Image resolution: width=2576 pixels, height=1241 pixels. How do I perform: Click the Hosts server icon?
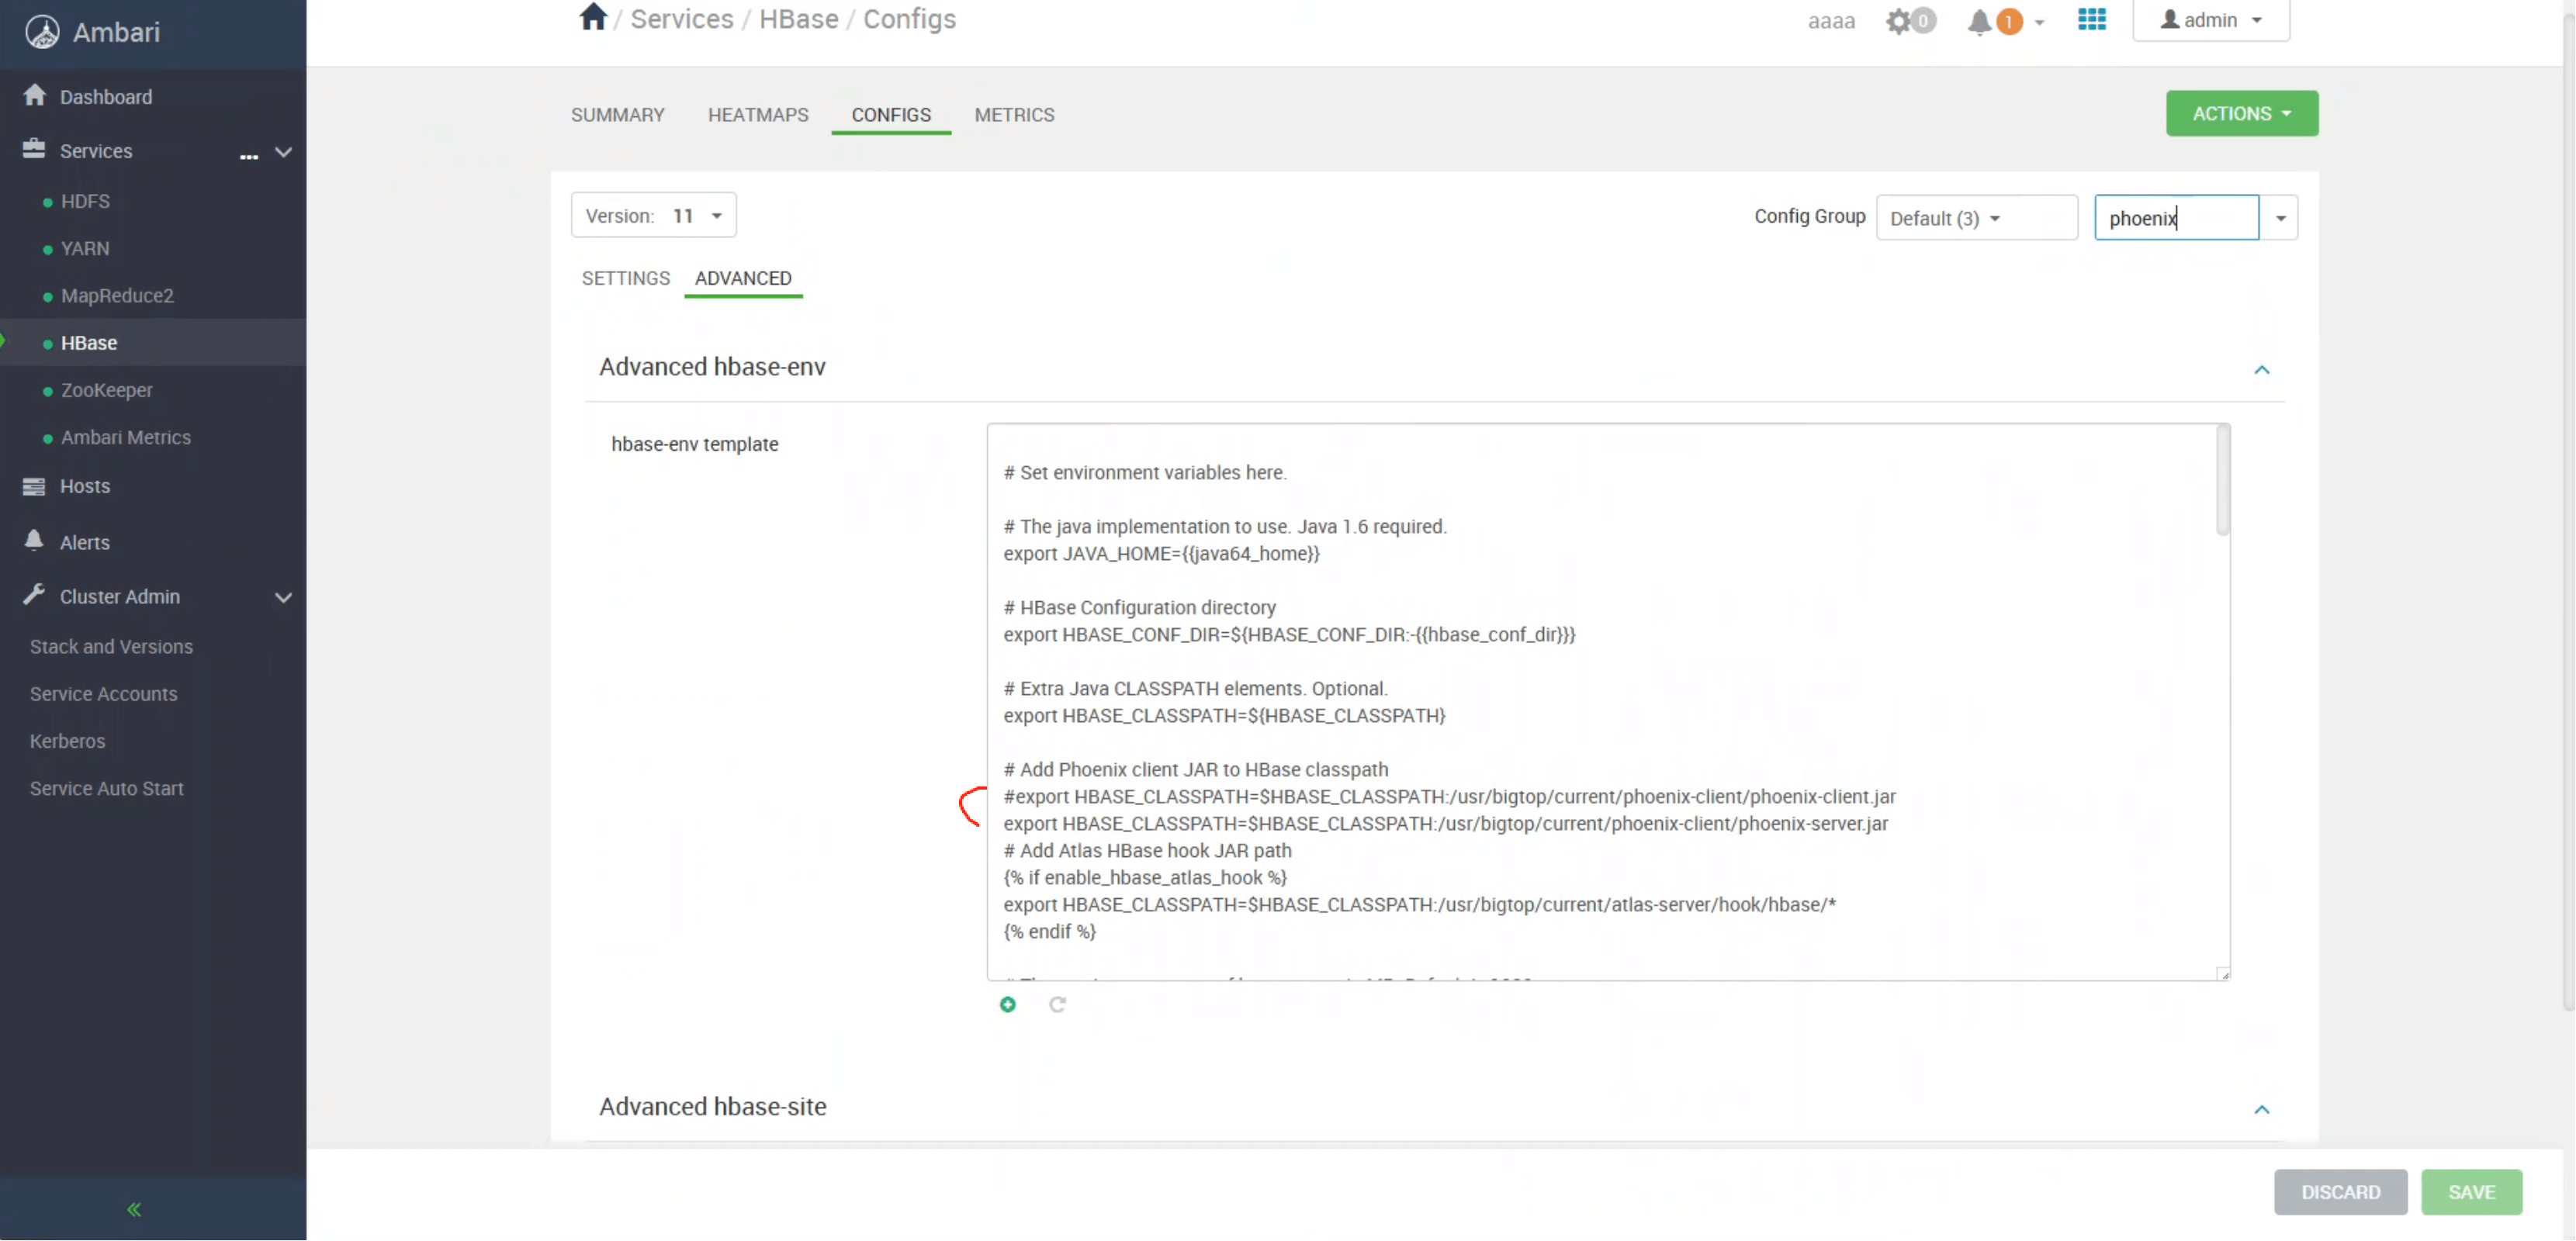point(34,486)
